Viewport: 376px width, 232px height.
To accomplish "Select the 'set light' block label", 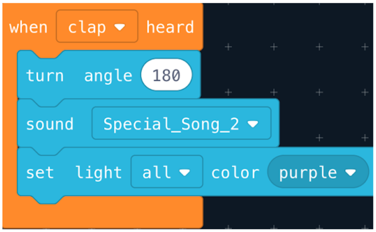I will coord(74,172).
